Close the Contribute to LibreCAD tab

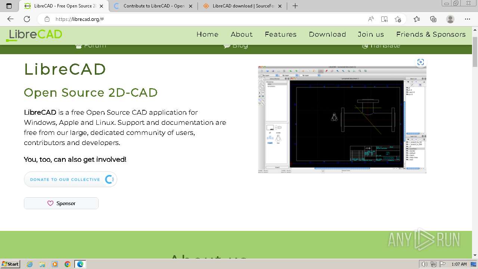pos(191,6)
